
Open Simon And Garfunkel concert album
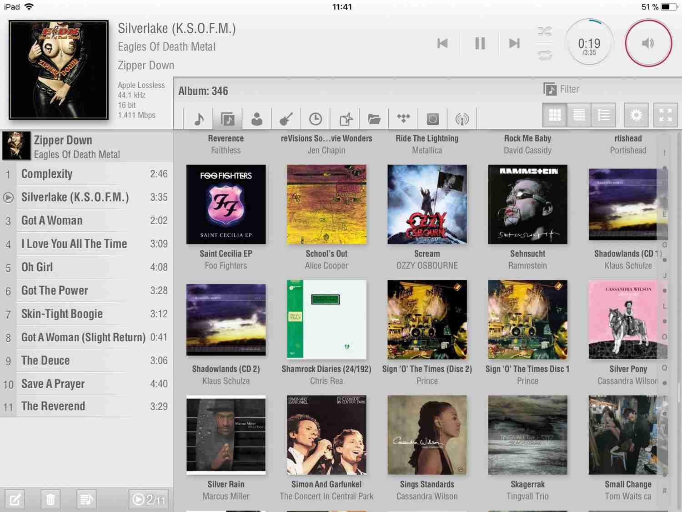pos(326,435)
